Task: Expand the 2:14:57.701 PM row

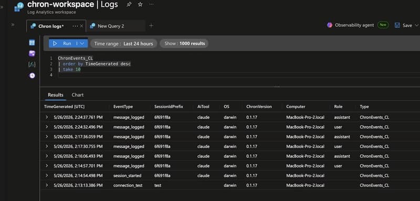Action: [x=47, y=166]
